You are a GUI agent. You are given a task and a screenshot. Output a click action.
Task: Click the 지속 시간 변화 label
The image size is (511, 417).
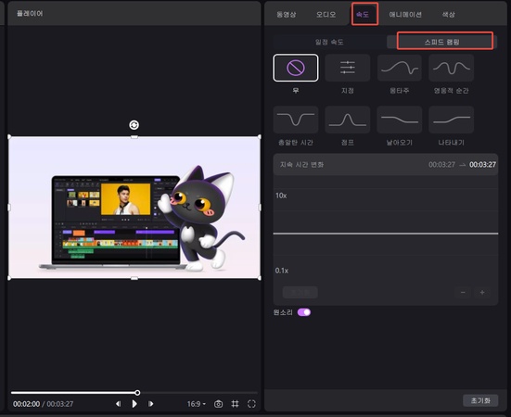click(301, 164)
